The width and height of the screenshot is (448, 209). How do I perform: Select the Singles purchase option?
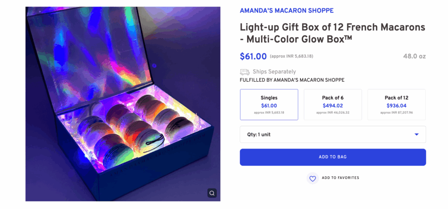(269, 104)
